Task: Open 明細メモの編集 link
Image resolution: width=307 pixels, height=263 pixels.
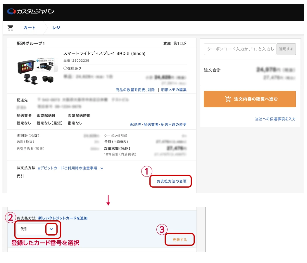Action: point(174,90)
